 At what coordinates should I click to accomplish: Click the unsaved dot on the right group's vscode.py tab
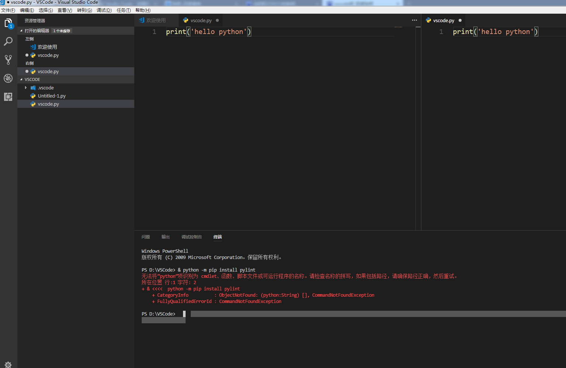[460, 20]
